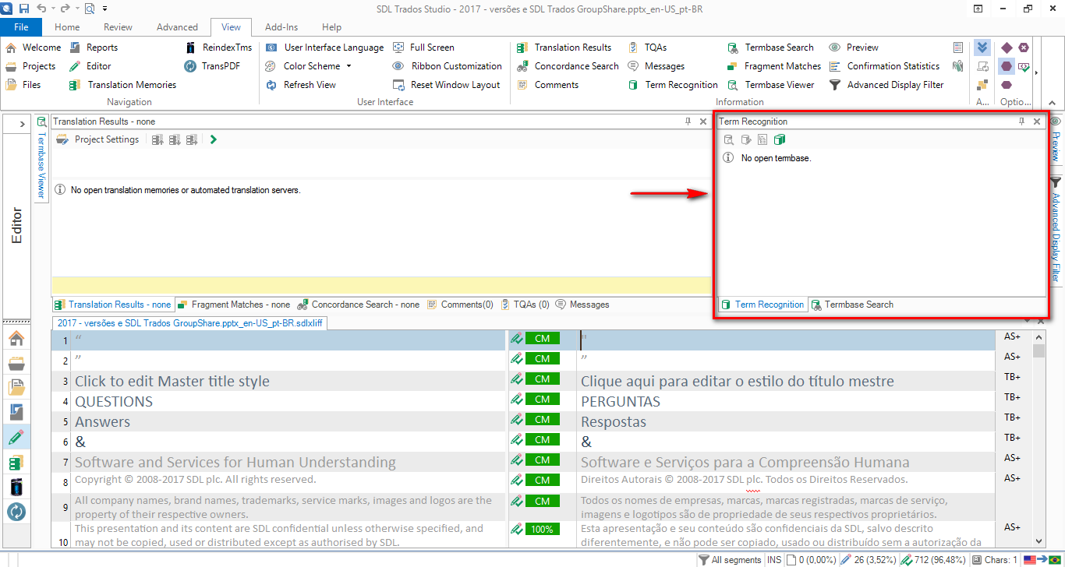1065x567 pixels.
Task: Open the Advanced Display Filter side tab
Action: [x=1056, y=228]
